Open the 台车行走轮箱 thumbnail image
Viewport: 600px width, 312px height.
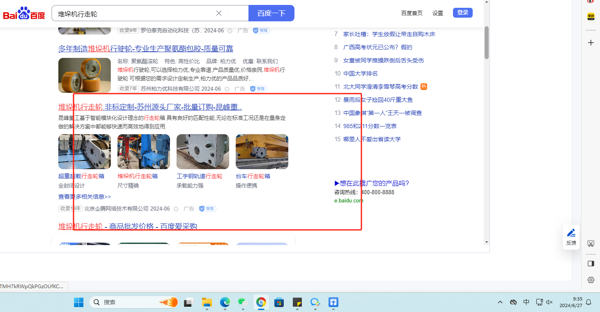click(x=262, y=151)
